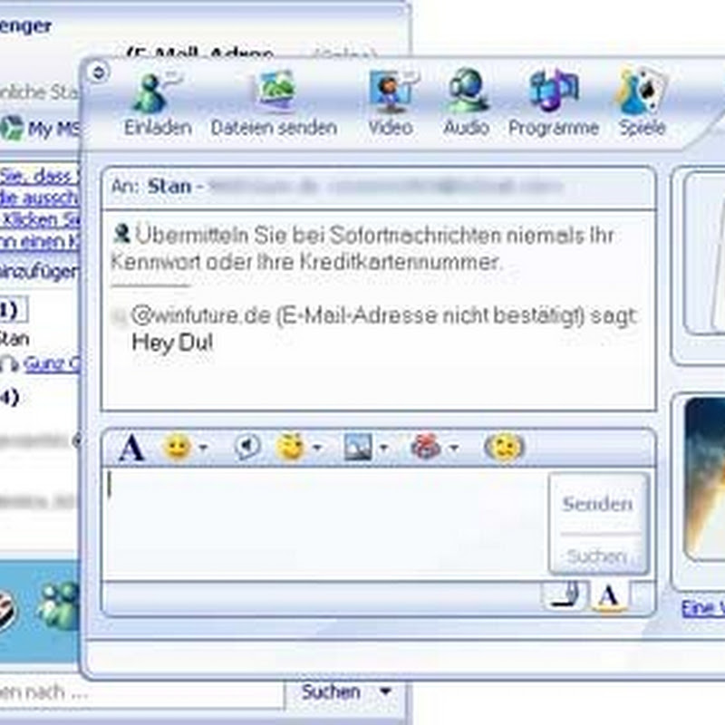Screen dimensions: 725x725
Task: Click Suchen button in Messenger window
Action: point(331,691)
